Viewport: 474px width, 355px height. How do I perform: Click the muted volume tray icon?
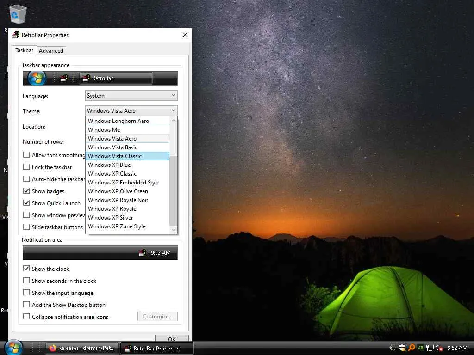click(439, 348)
